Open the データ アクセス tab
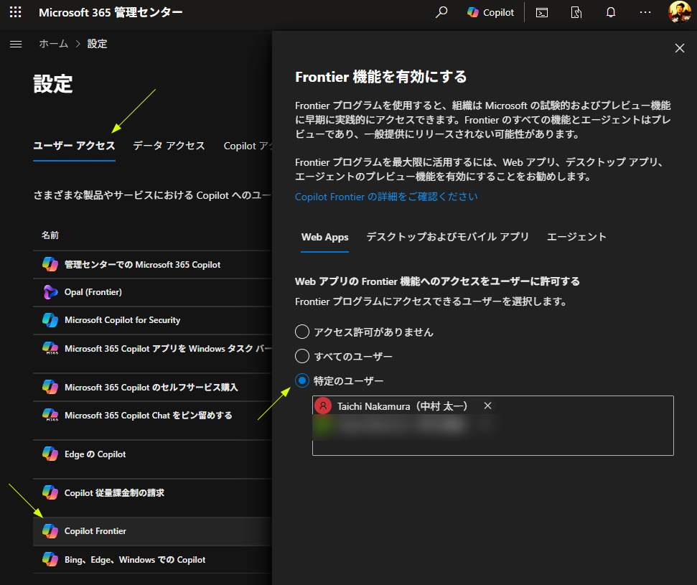Viewport: 697px width, 585px height. tap(169, 146)
